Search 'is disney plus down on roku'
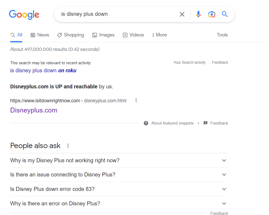This screenshot has width=269, height=215. [x=43, y=71]
